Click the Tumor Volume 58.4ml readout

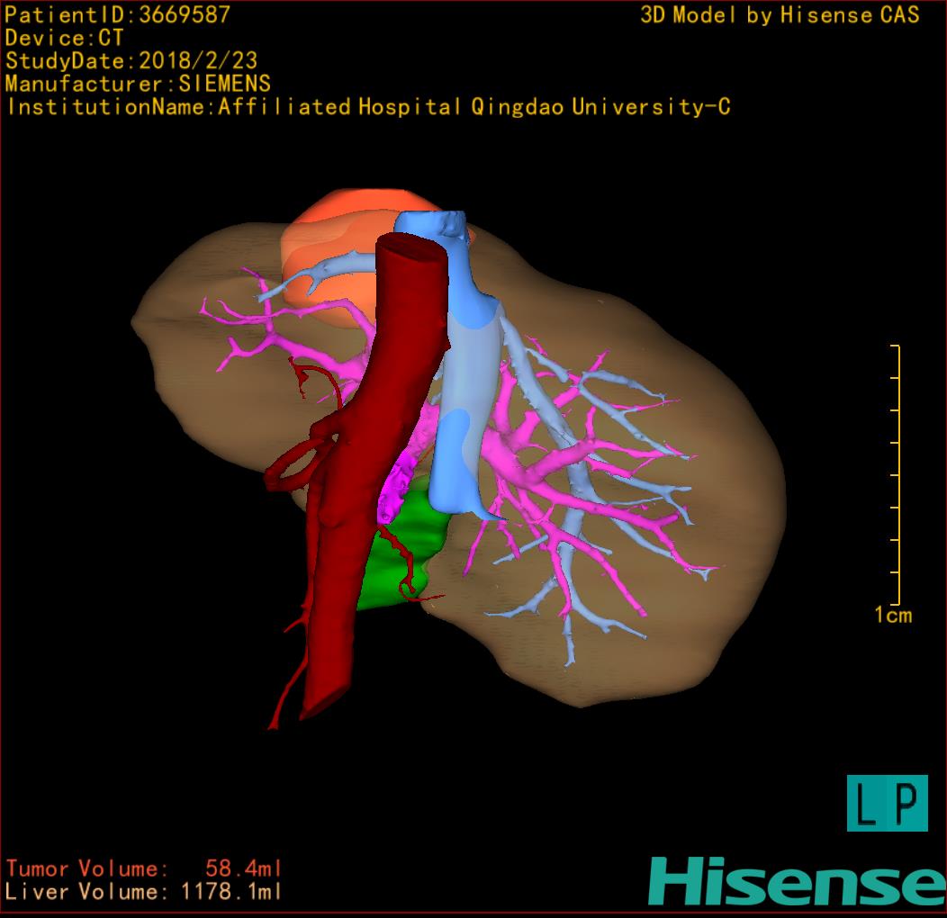point(144,869)
